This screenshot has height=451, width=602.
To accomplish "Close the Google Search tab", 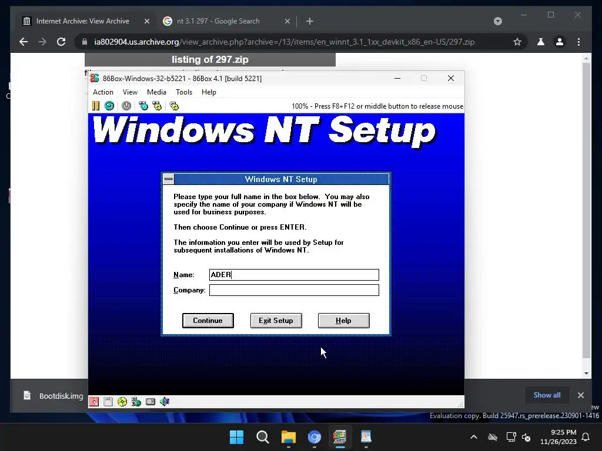I will coord(287,21).
